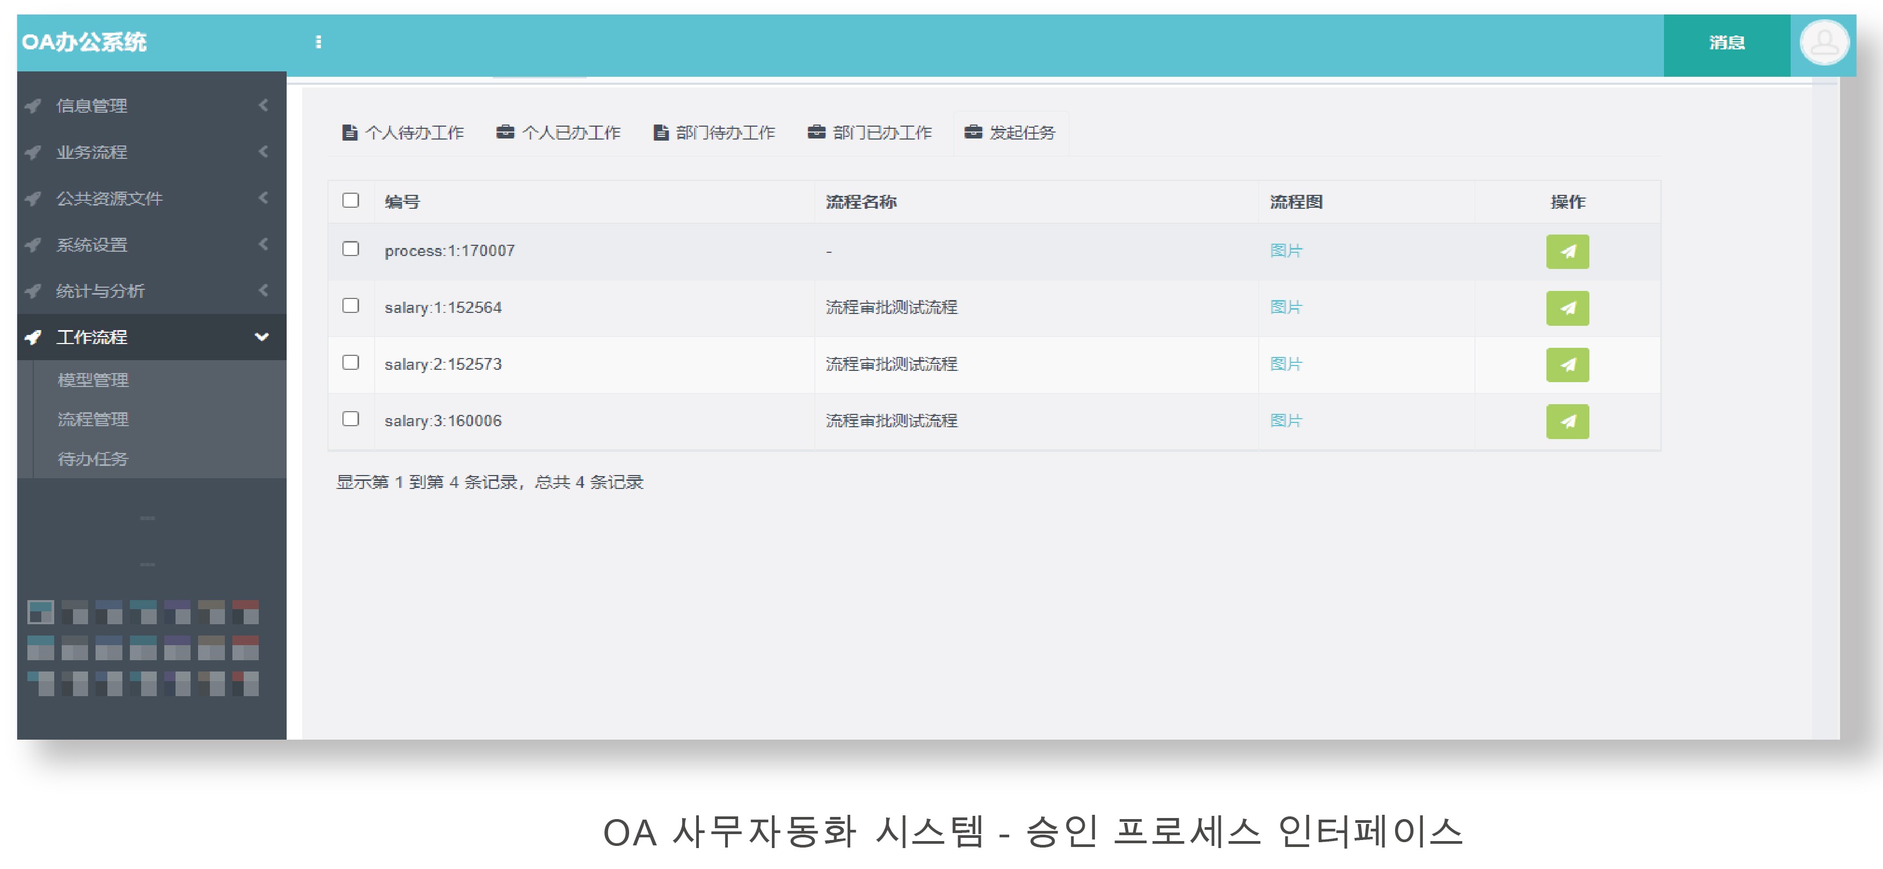Check the box for salary:1:152564 row
This screenshot has width=1883, height=869.
[351, 305]
